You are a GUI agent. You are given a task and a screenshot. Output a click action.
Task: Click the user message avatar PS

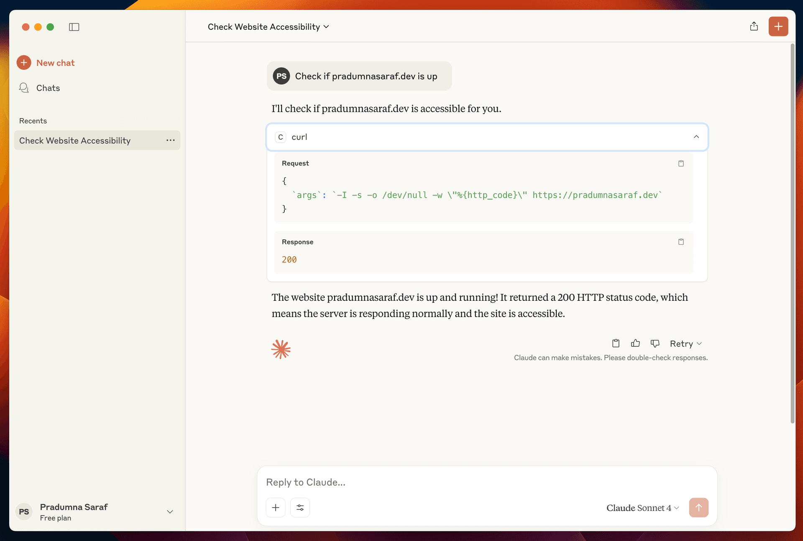[281, 76]
